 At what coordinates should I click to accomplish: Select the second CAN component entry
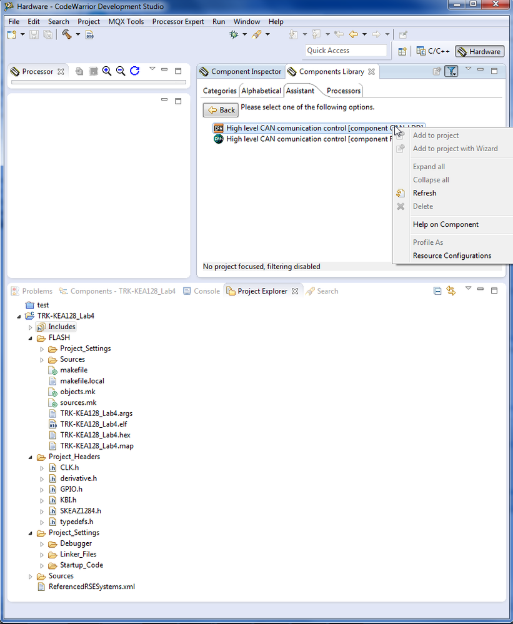(x=303, y=139)
